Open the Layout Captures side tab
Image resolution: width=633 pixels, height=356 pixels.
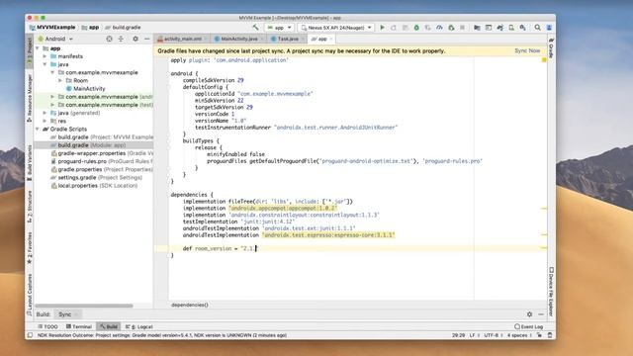coord(30,295)
